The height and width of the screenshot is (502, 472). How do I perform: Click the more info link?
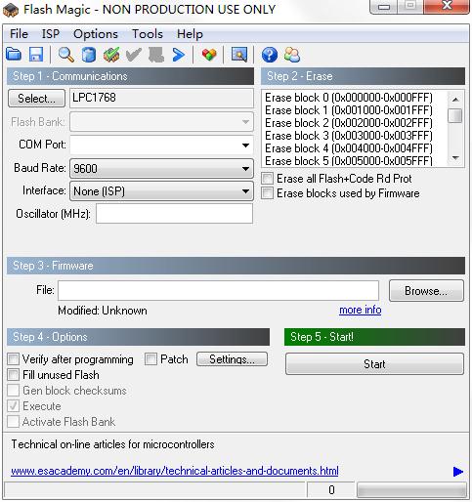click(x=361, y=310)
